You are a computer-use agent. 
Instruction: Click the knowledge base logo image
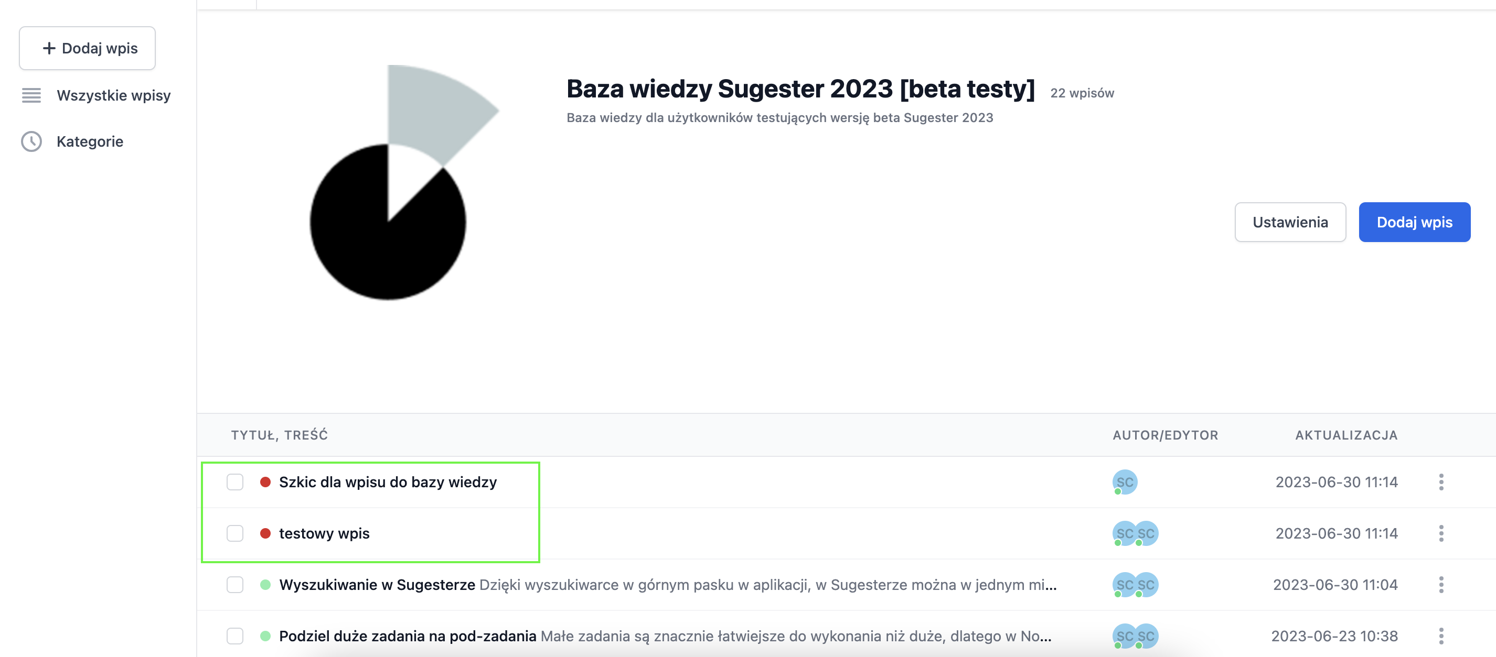click(x=404, y=183)
